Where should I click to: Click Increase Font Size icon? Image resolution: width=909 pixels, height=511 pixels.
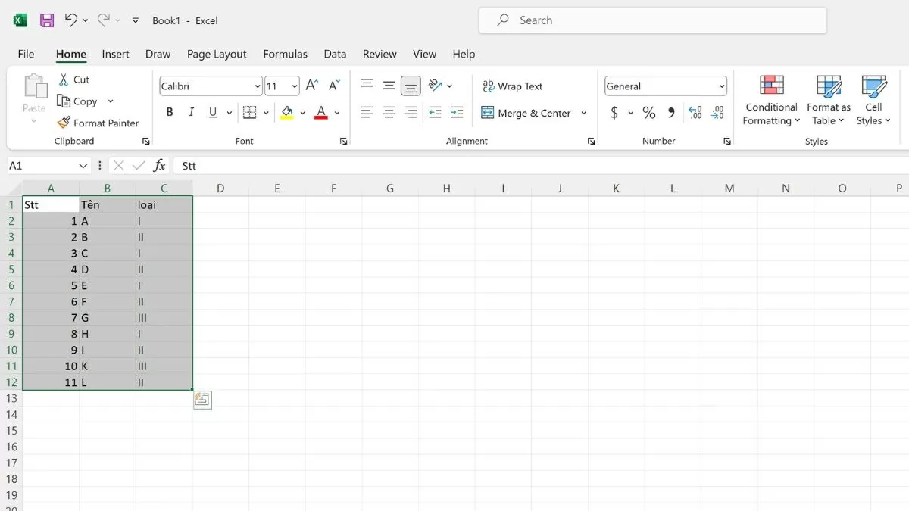[311, 86]
